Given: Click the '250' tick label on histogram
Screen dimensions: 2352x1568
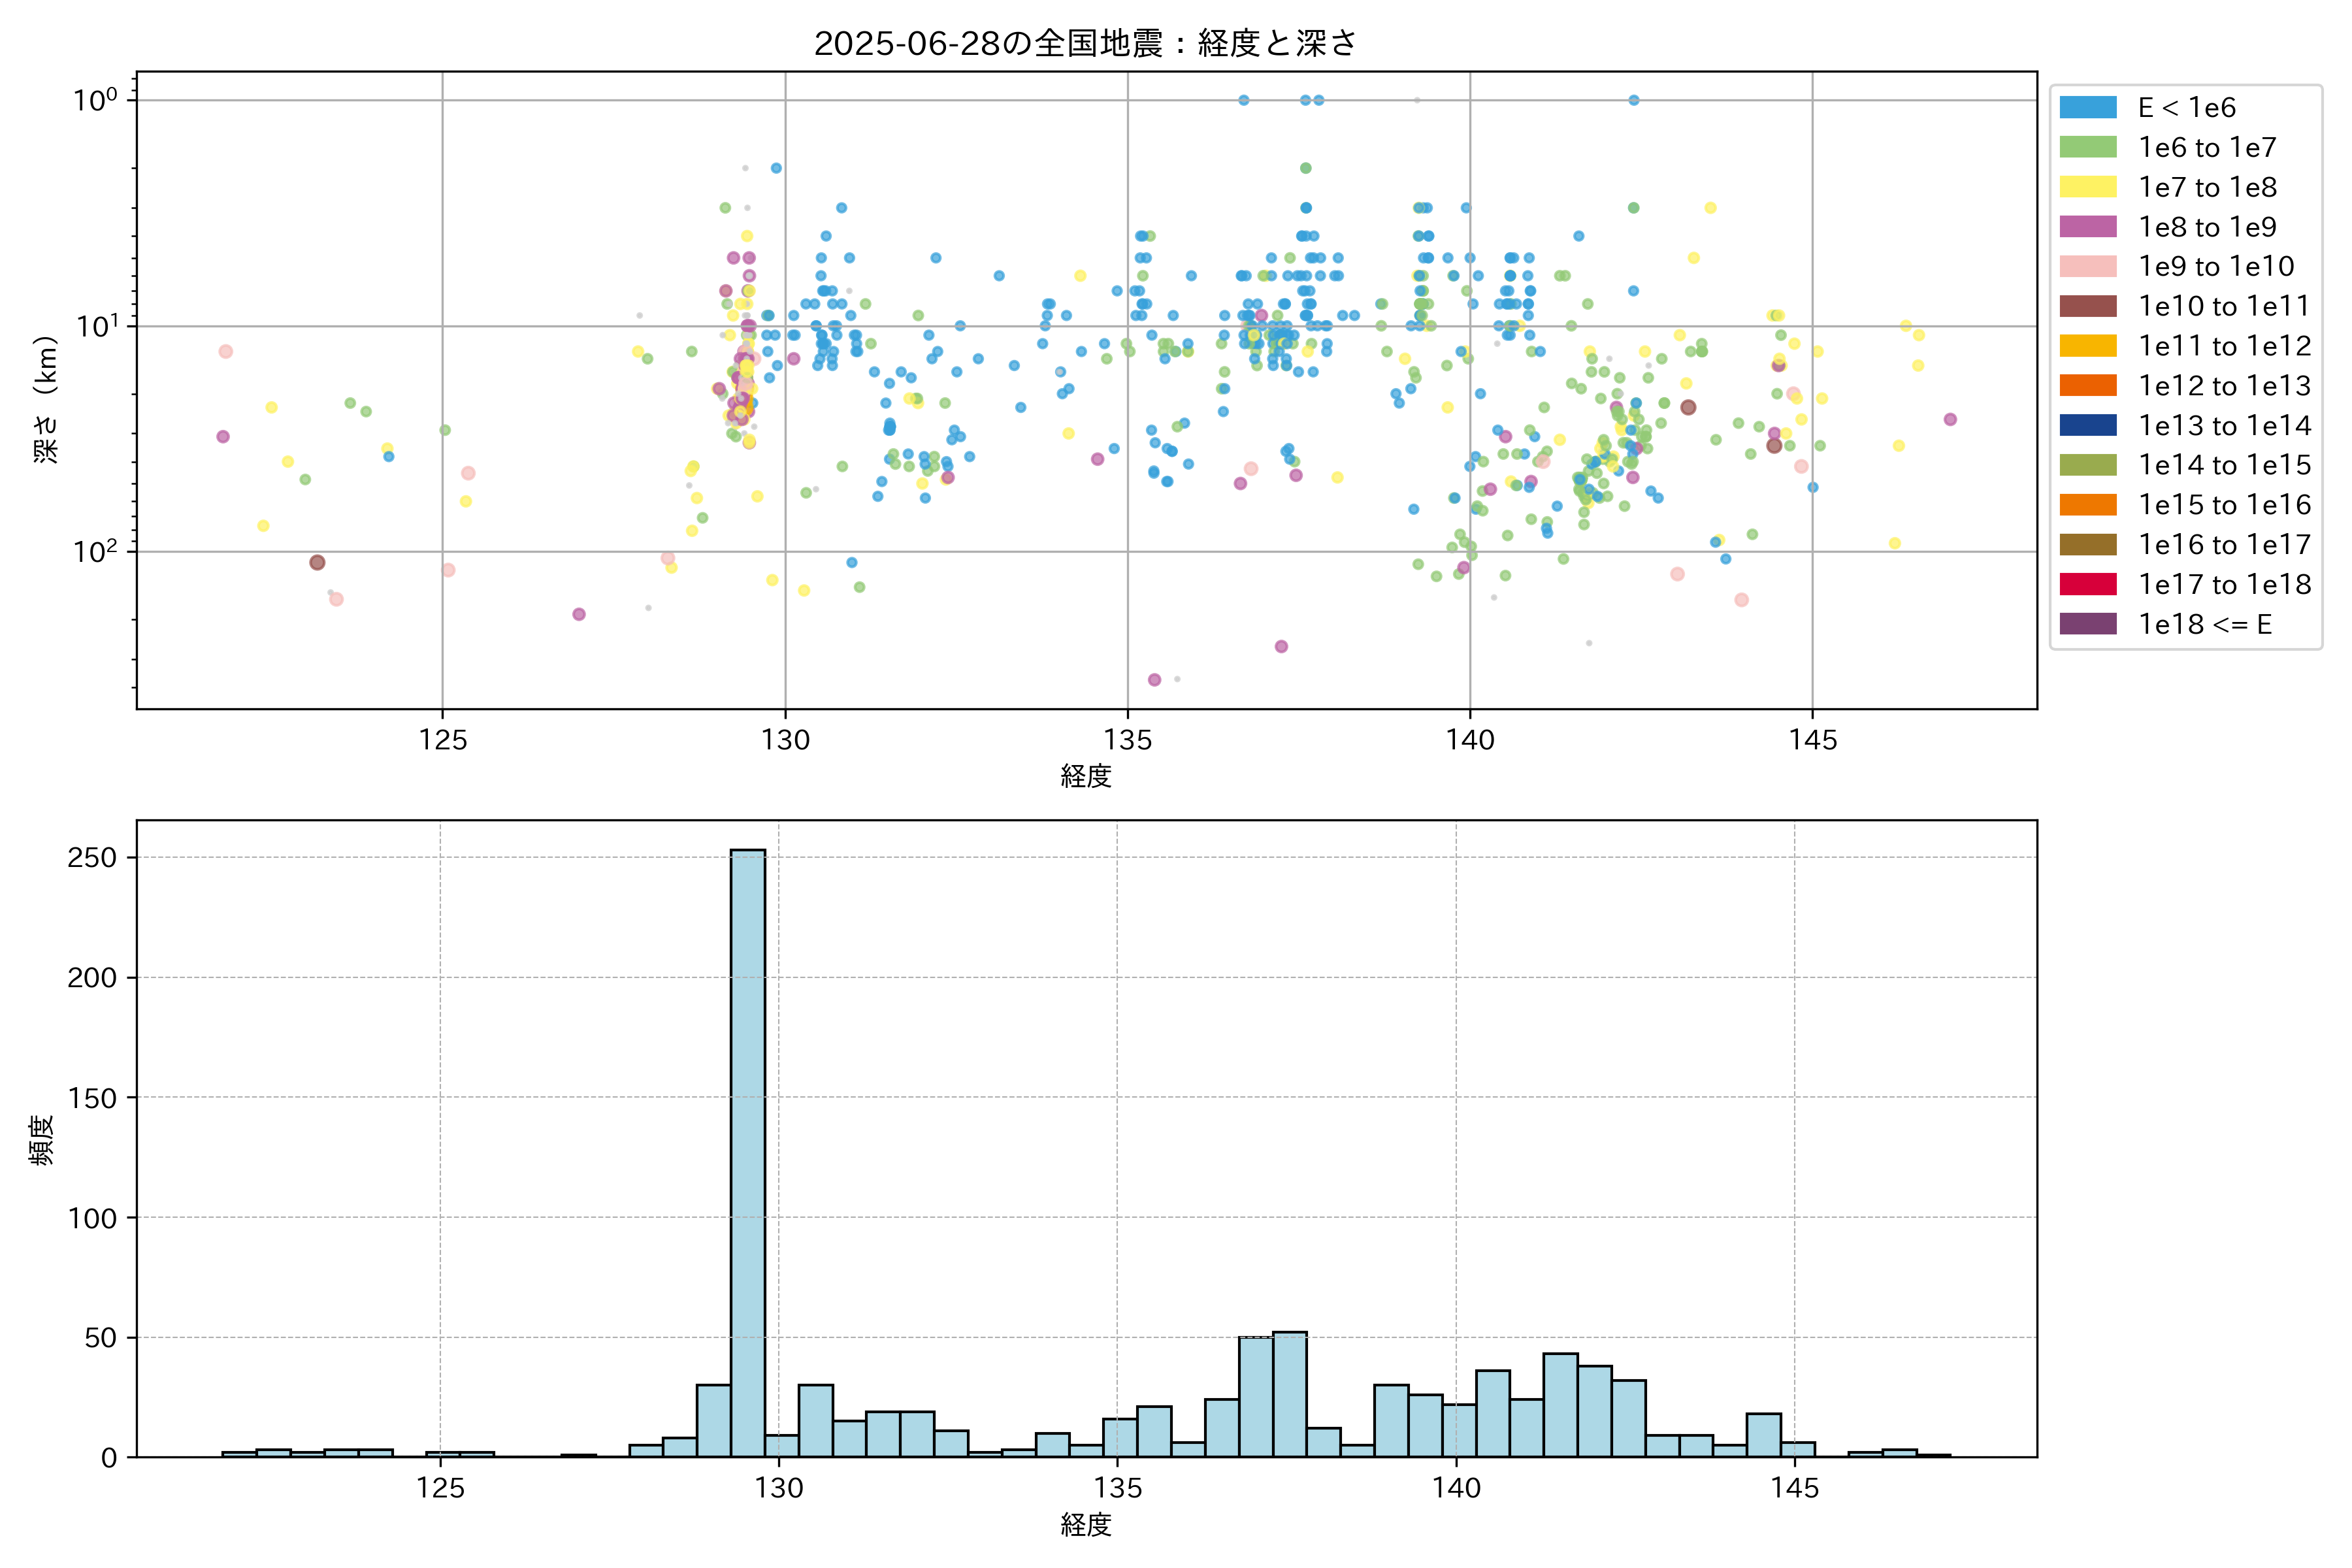Looking at the screenshot, I should coord(92,858).
